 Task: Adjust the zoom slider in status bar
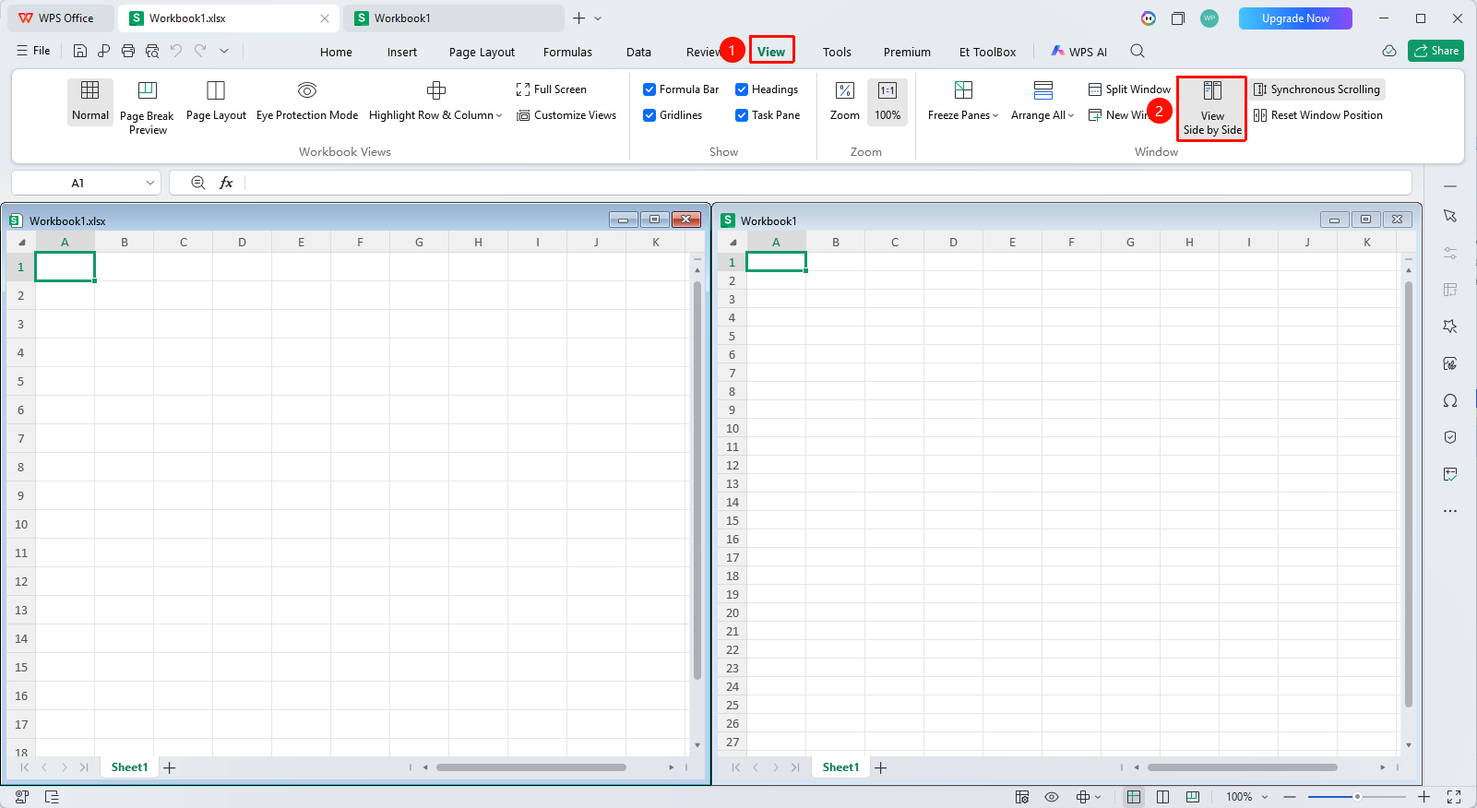click(1357, 797)
